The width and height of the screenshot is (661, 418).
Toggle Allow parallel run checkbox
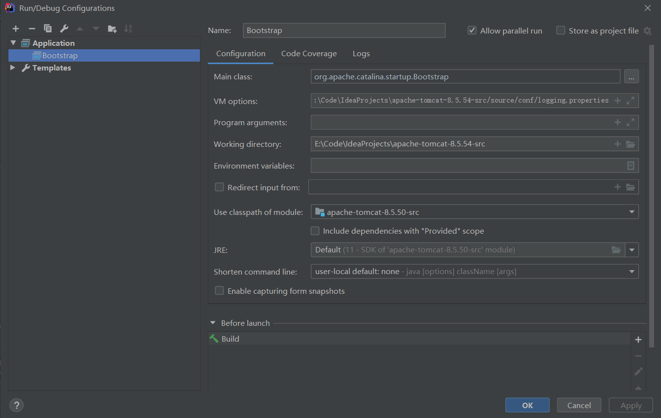(x=472, y=31)
